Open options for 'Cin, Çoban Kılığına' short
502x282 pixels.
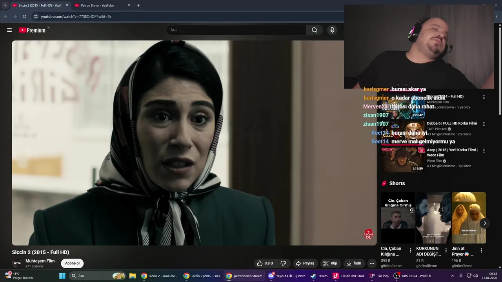click(411, 251)
